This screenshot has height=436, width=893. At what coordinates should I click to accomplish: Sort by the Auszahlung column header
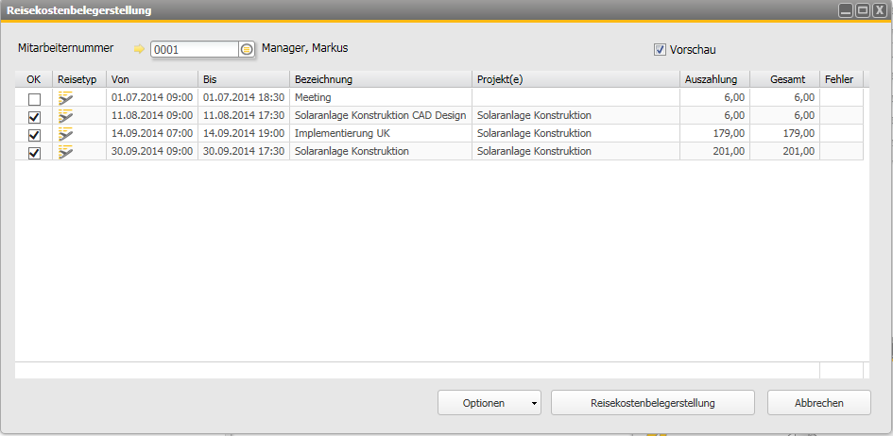click(x=714, y=79)
